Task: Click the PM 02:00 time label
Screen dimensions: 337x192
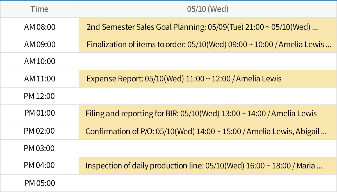Action: tap(40, 131)
